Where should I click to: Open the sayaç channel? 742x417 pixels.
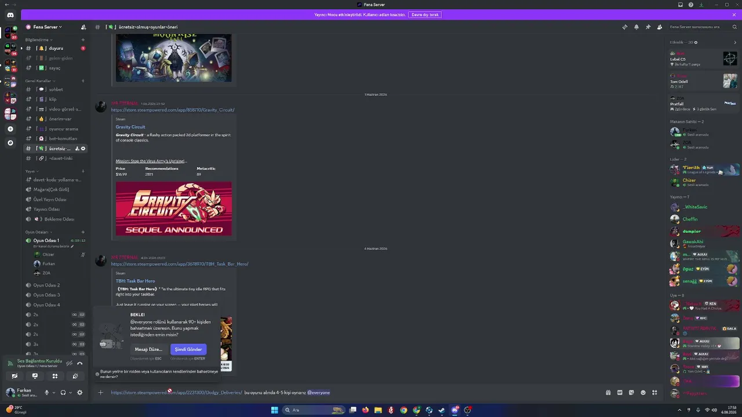[x=56, y=68]
